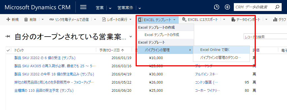
Task: Click the Excel icon on EXCEL テンプレート
Action: tap(140, 20)
